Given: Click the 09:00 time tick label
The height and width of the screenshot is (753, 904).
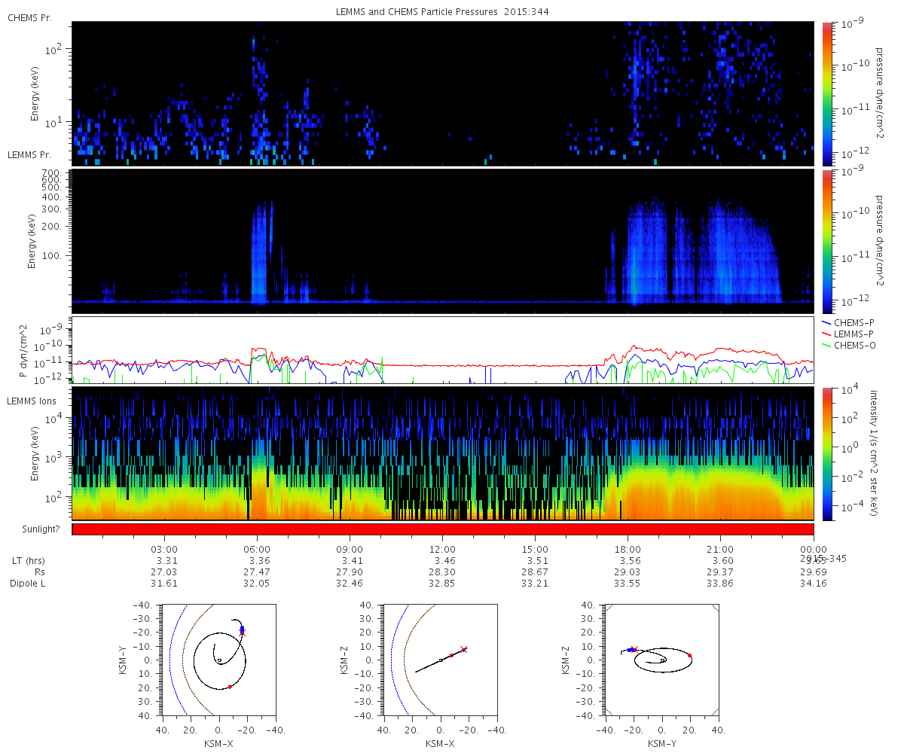Looking at the screenshot, I should pyautogui.click(x=350, y=549).
